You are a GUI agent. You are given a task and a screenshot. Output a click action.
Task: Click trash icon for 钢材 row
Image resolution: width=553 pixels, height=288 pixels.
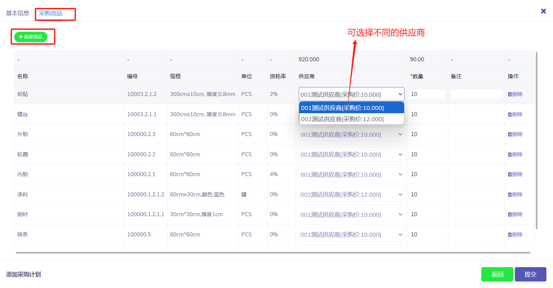tap(510, 215)
